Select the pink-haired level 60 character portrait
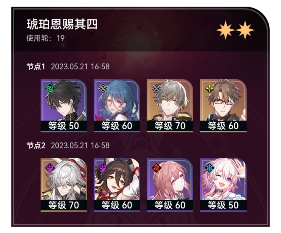 click(170, 185)
